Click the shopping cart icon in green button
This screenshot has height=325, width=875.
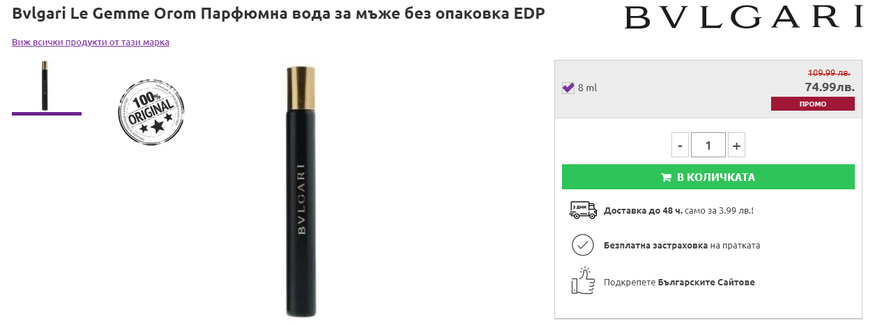666,177
